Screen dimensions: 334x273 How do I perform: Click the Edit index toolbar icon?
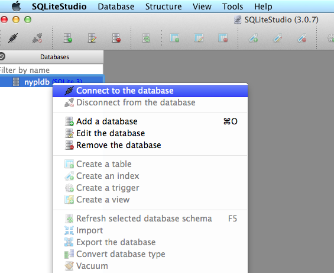click(277, 38)
